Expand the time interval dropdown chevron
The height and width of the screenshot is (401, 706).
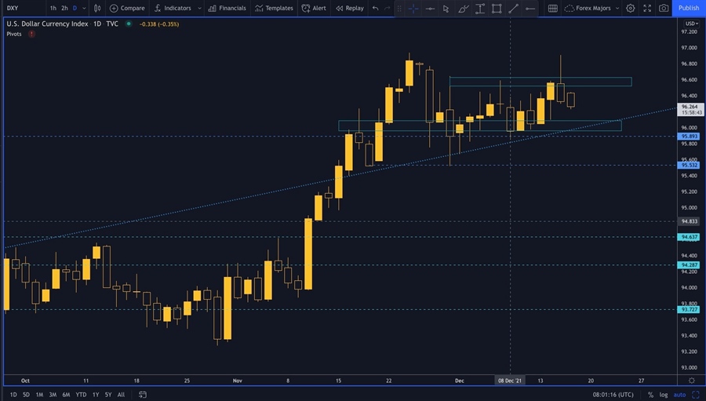86,8
